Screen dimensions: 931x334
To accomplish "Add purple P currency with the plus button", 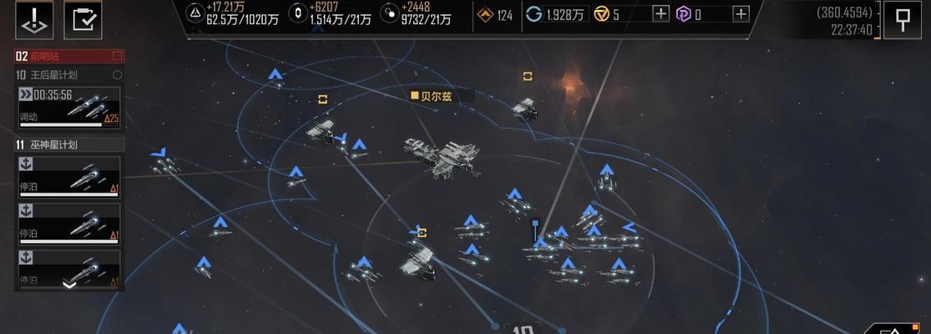I will tap(741, 13).
